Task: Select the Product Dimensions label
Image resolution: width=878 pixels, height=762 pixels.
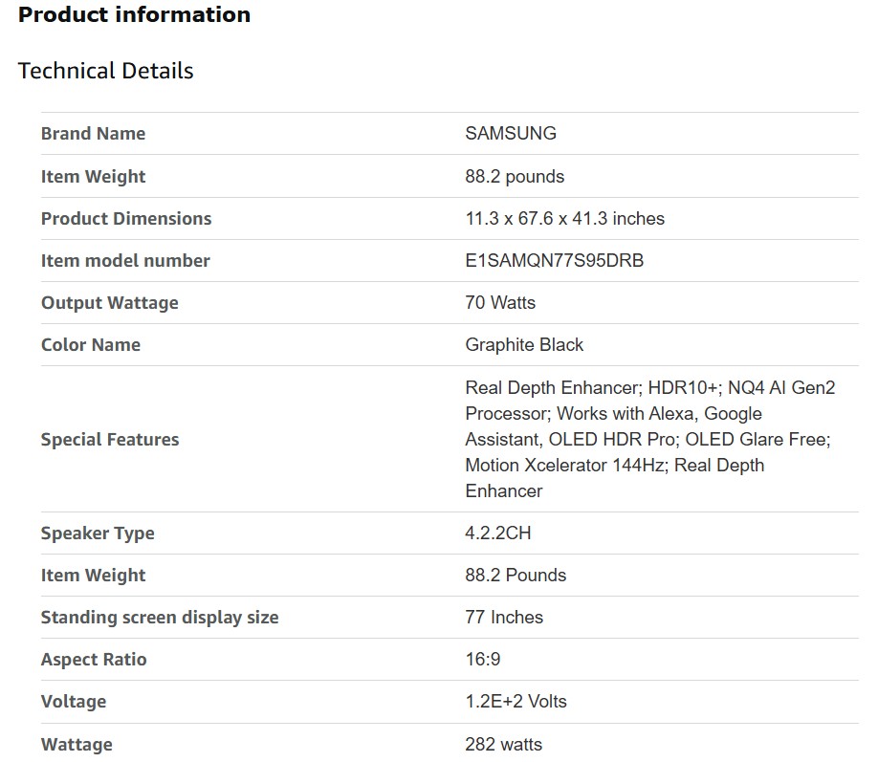Action: click(x=126, y=219)
